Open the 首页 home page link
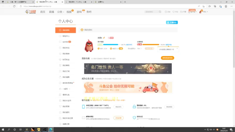 point(43,12)
